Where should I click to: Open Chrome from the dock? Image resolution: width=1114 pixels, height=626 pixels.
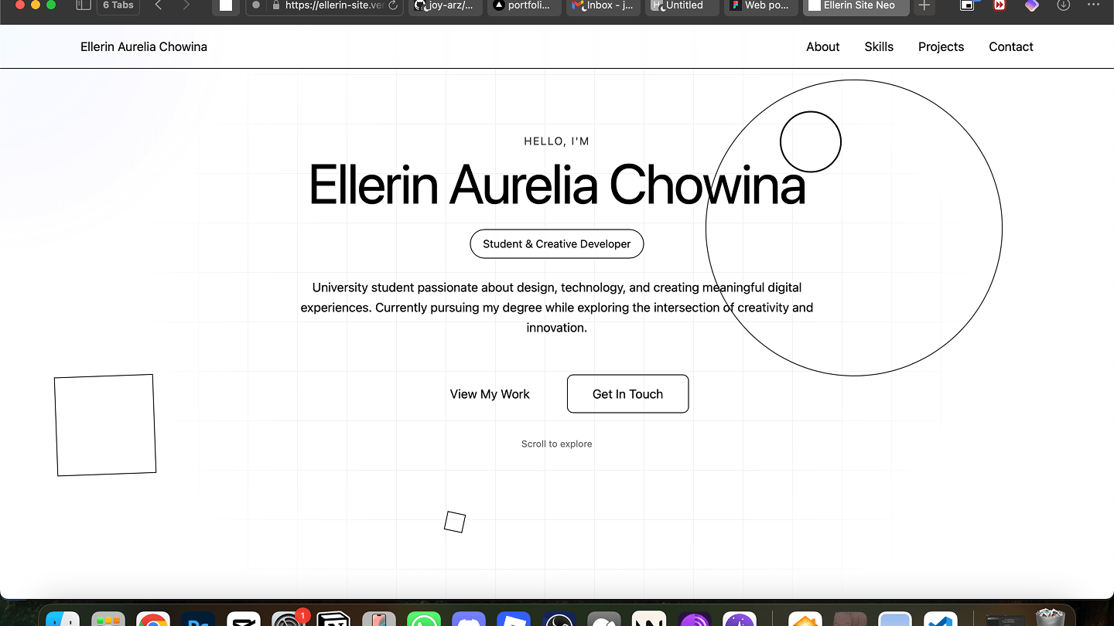pos(153,618)
